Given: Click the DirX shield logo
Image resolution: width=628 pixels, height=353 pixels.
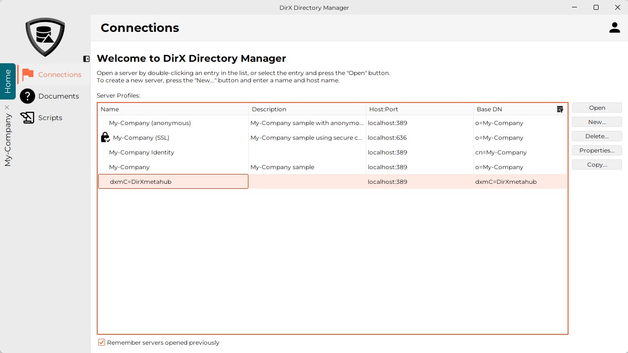Looking at the screenshot, I should (45, 37).
